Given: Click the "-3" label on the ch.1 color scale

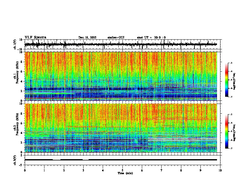Looking at the screenshot, I should 231,63.
